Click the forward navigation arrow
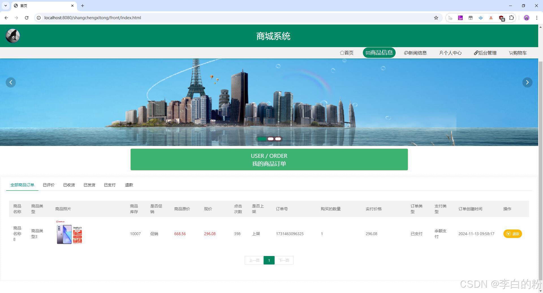 point(16,18)
